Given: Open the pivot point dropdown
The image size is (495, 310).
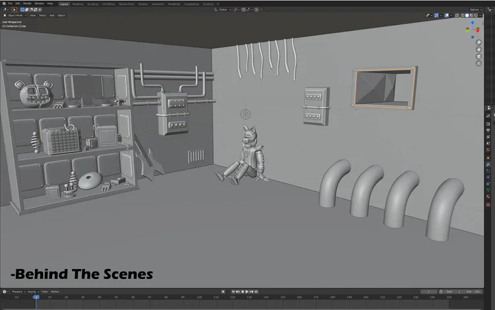Looking at the screenshot, I should pyautogui.click(x=236, y=9).
